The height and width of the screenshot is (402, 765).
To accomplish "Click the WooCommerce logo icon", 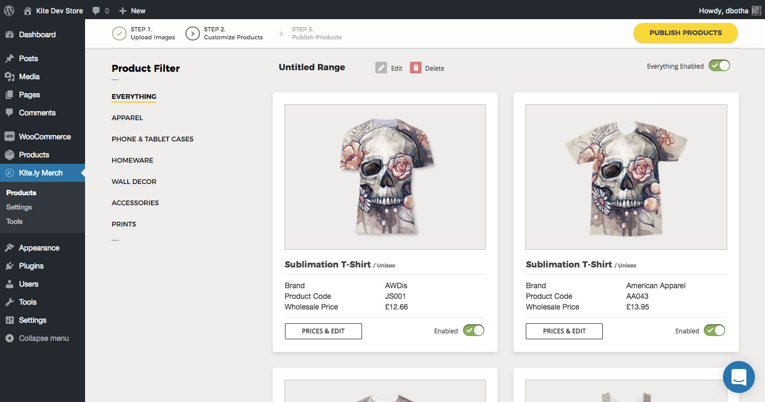I will 10,137.
